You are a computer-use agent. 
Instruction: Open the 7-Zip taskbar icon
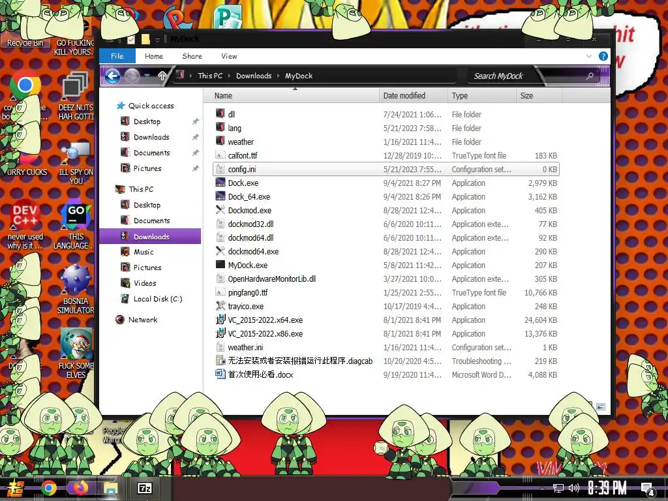(145, 488)
